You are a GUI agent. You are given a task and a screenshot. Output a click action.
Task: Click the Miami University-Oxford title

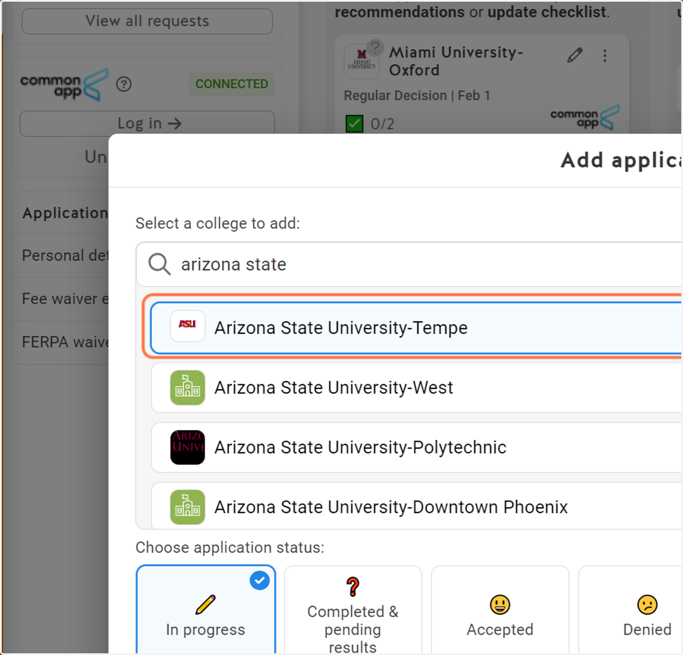(456, 61)
